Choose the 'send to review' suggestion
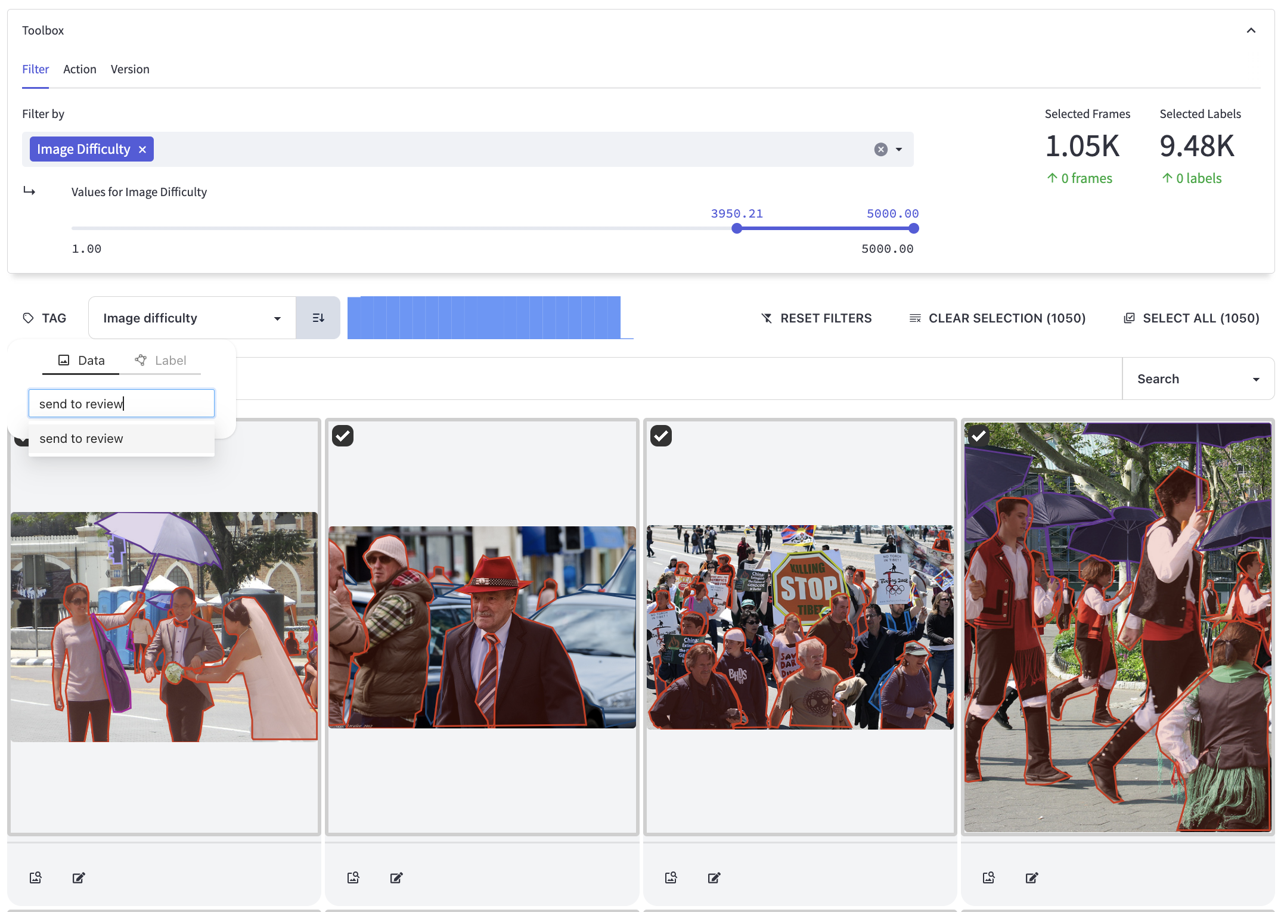The image size is (1284, 912). [122, 439]
